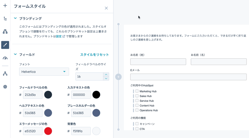Collapse the フィールド section

pos(15,54)
